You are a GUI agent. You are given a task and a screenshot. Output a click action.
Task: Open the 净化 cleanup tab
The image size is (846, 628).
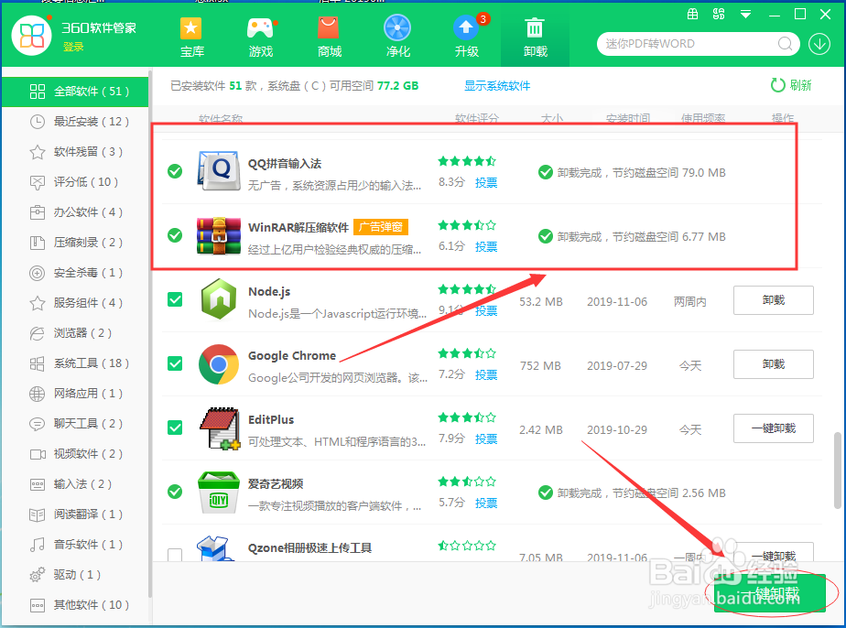click(397, 38)
